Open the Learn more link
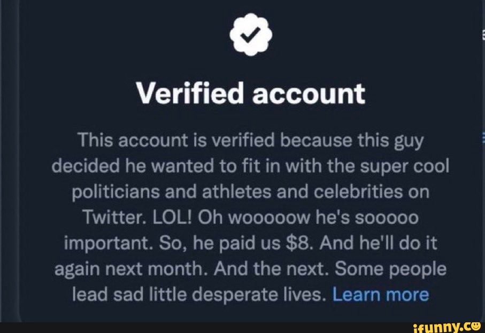This screenshot has height=333, width=485. [380, 295]
